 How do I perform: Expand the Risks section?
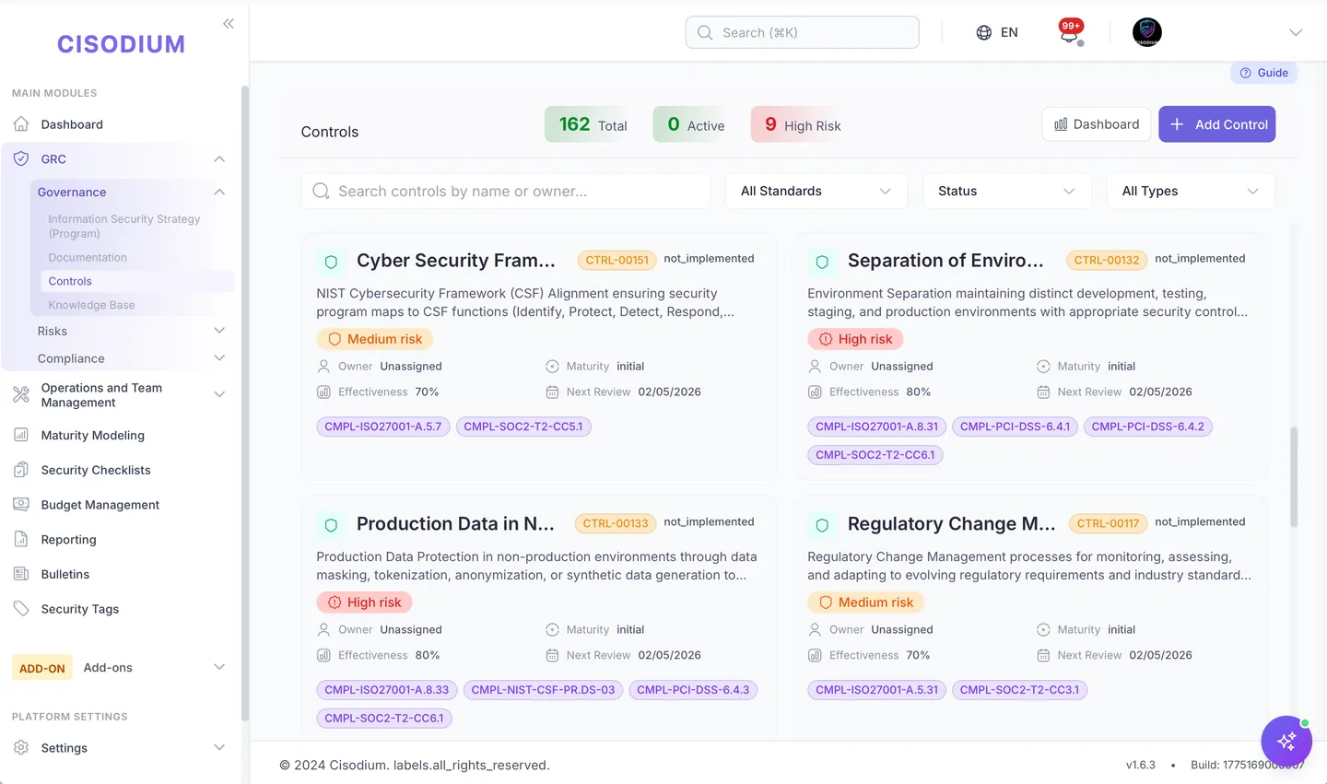click(x=131, y=331)
